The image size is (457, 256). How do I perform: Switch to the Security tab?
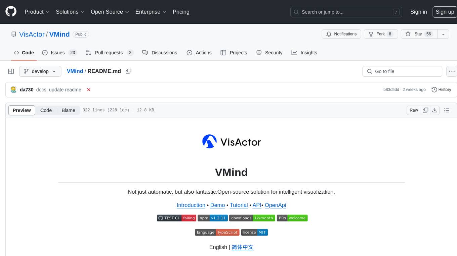pos(269,53)
